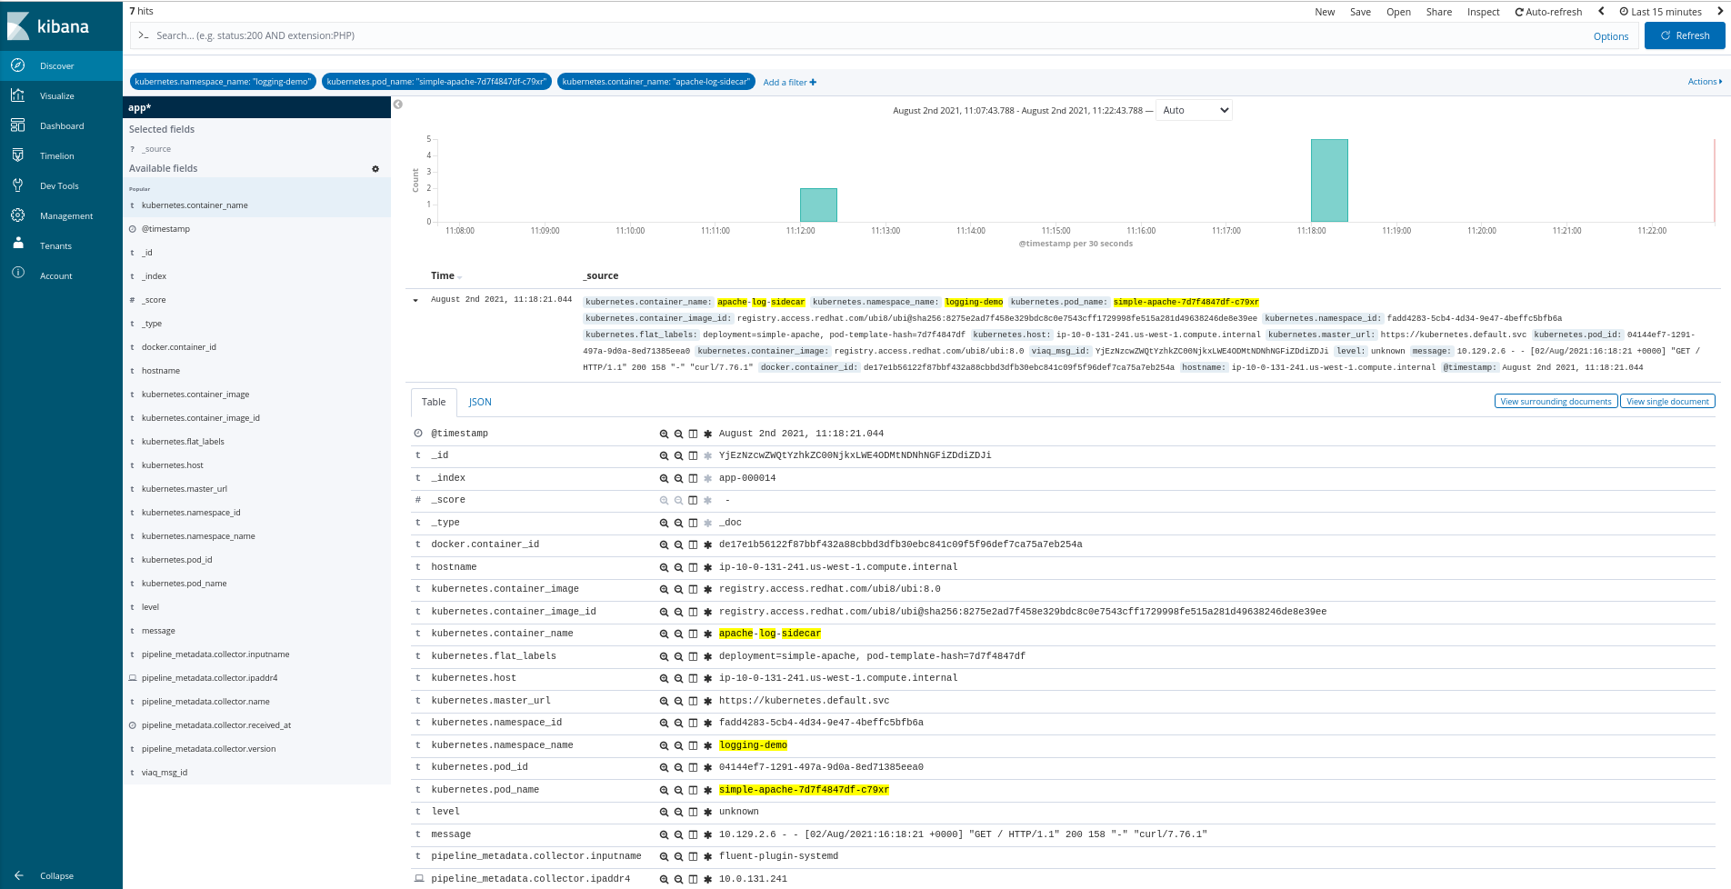Filter out value on level row
Image resolution: width=1731 pixels, height=889 pixels.
[x=678, y=812]
